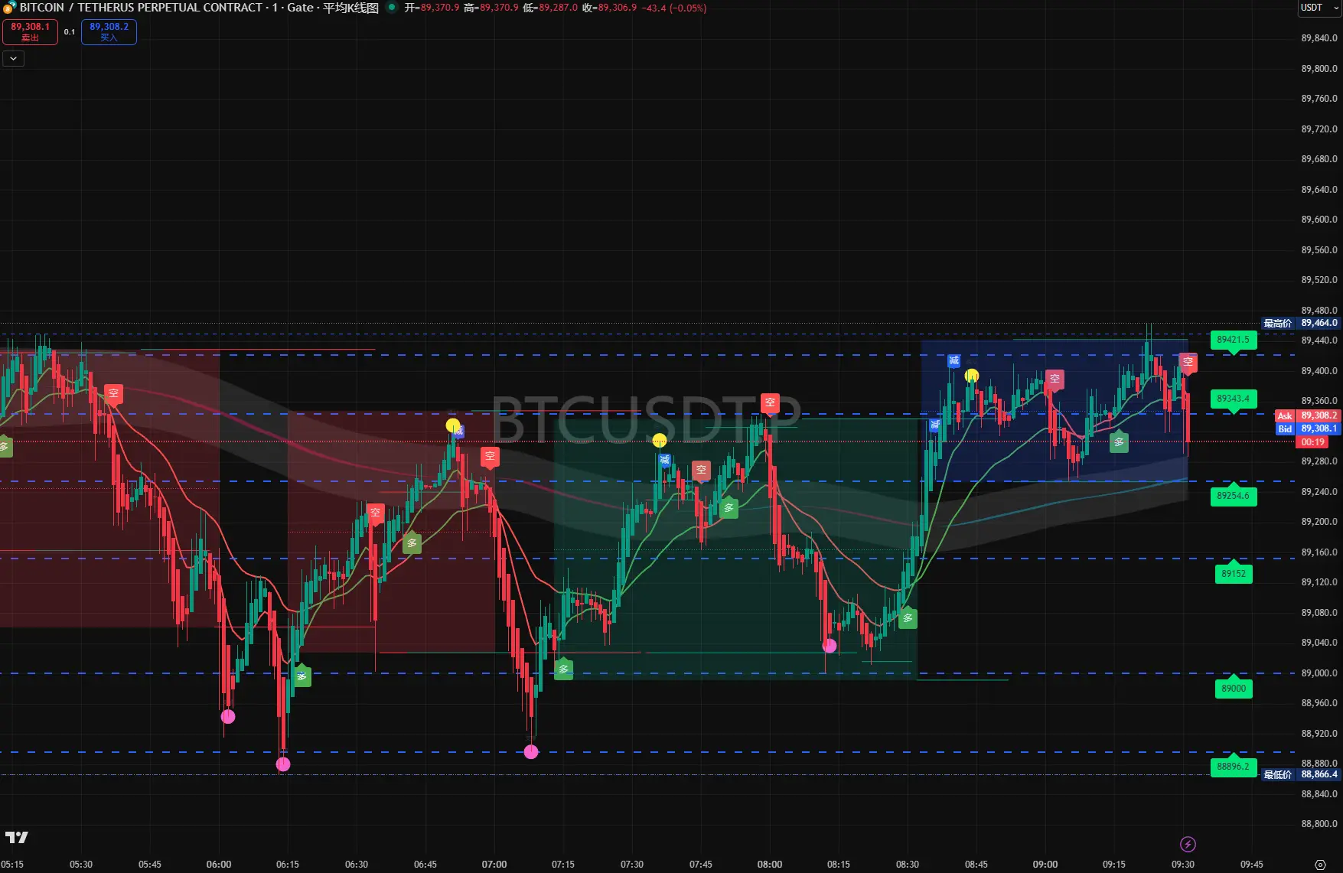Viewport: 1343px width, 873px height.
Task: Select the green 89254.6 price level label
Action: pos(1233,496)
